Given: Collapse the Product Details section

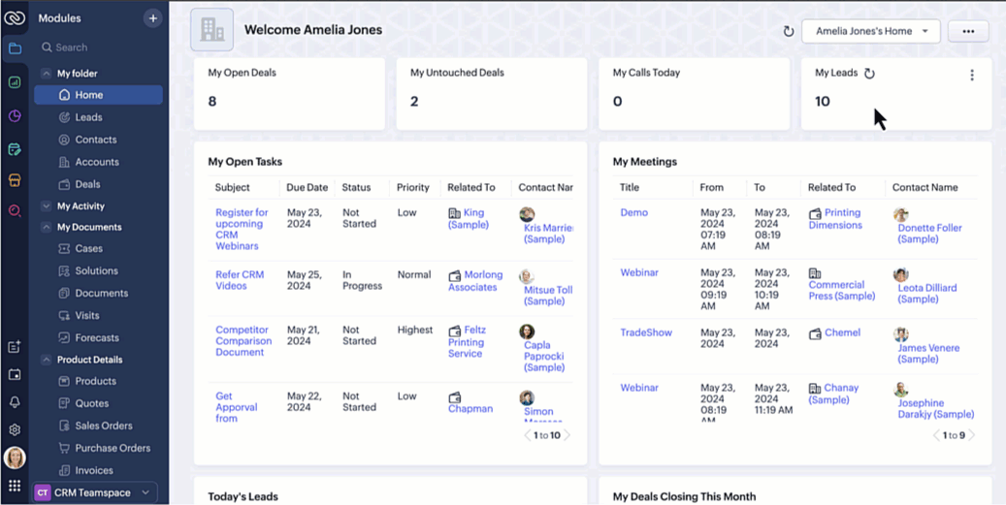Looking at the screenshot, I should tap(46, 360).
